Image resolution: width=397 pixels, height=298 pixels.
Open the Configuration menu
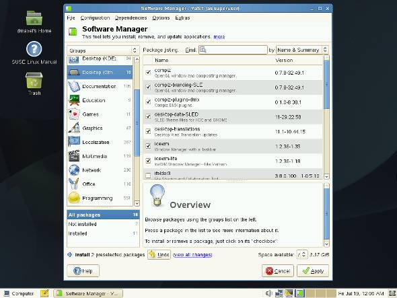click(95, 17)
